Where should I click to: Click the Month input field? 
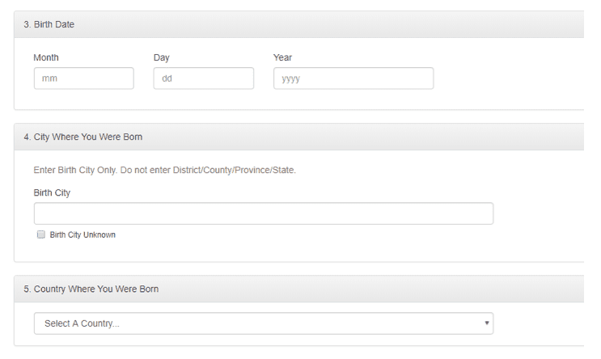83,78
